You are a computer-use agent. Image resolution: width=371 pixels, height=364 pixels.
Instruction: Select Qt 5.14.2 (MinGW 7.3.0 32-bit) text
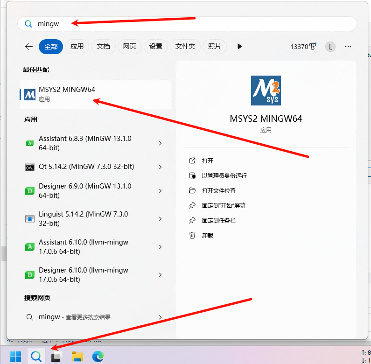[x=86, y=167]
